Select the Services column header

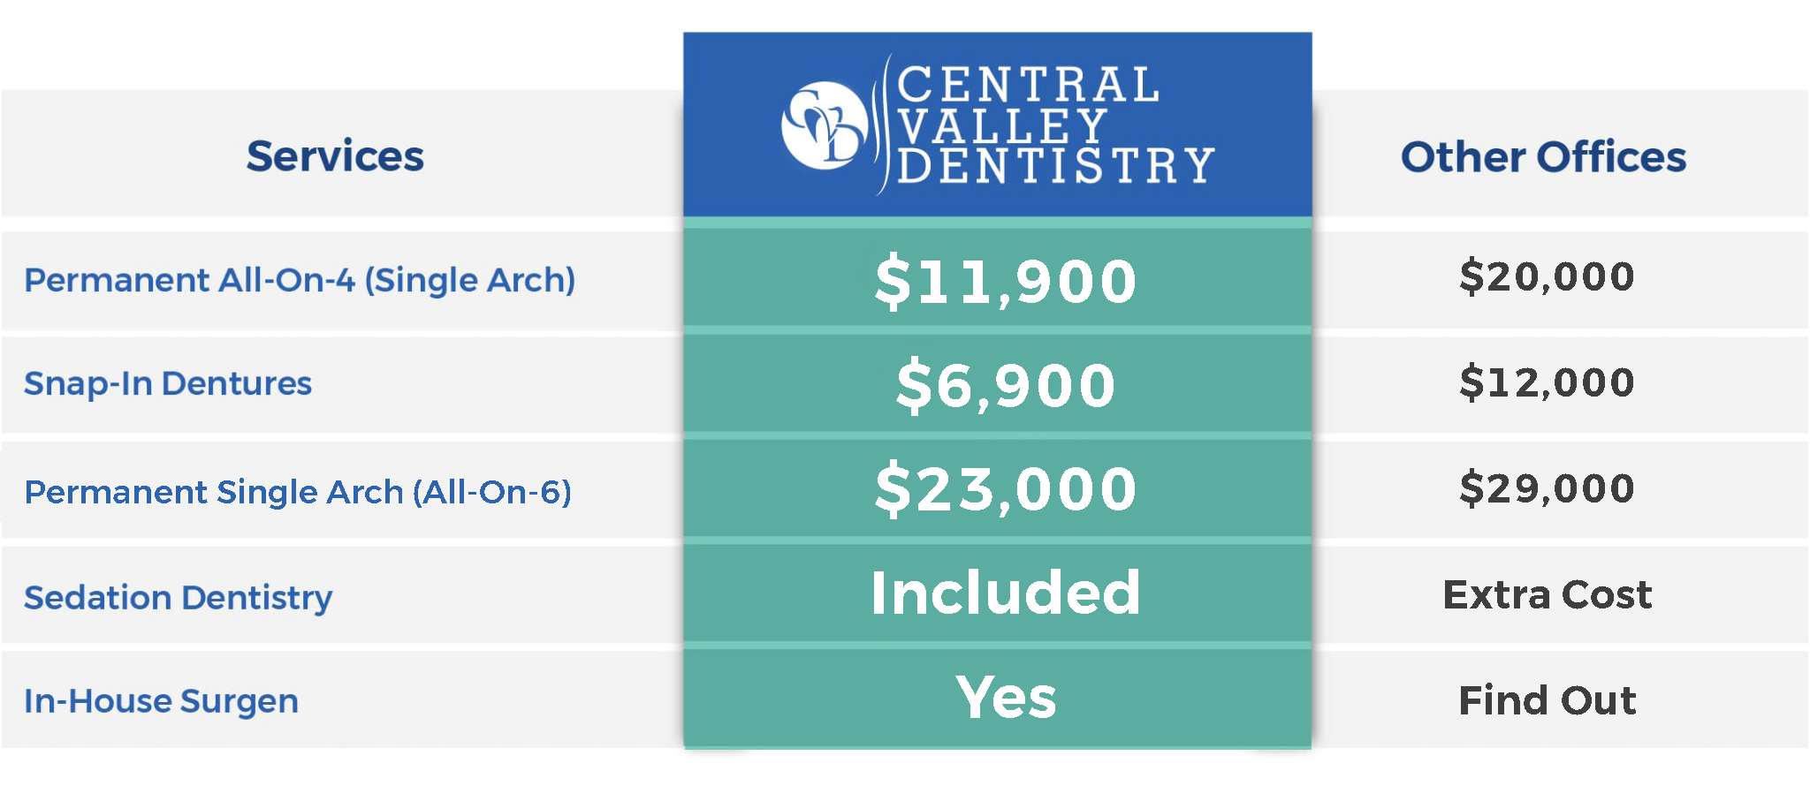coord(335,156)
